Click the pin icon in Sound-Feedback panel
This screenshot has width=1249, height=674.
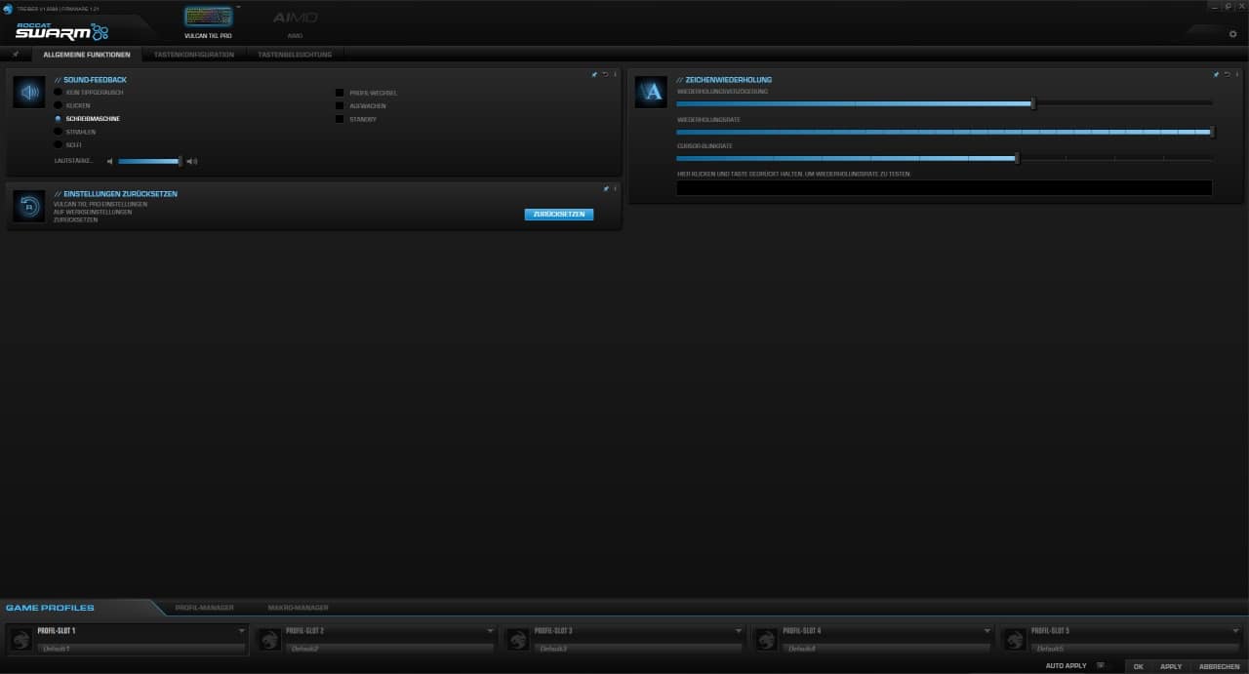point(594,74)
